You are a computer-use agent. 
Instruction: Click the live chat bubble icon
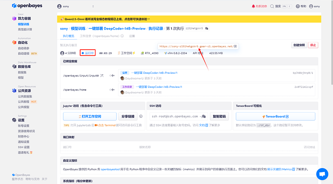pyautogui.click(x=322, y=174)
